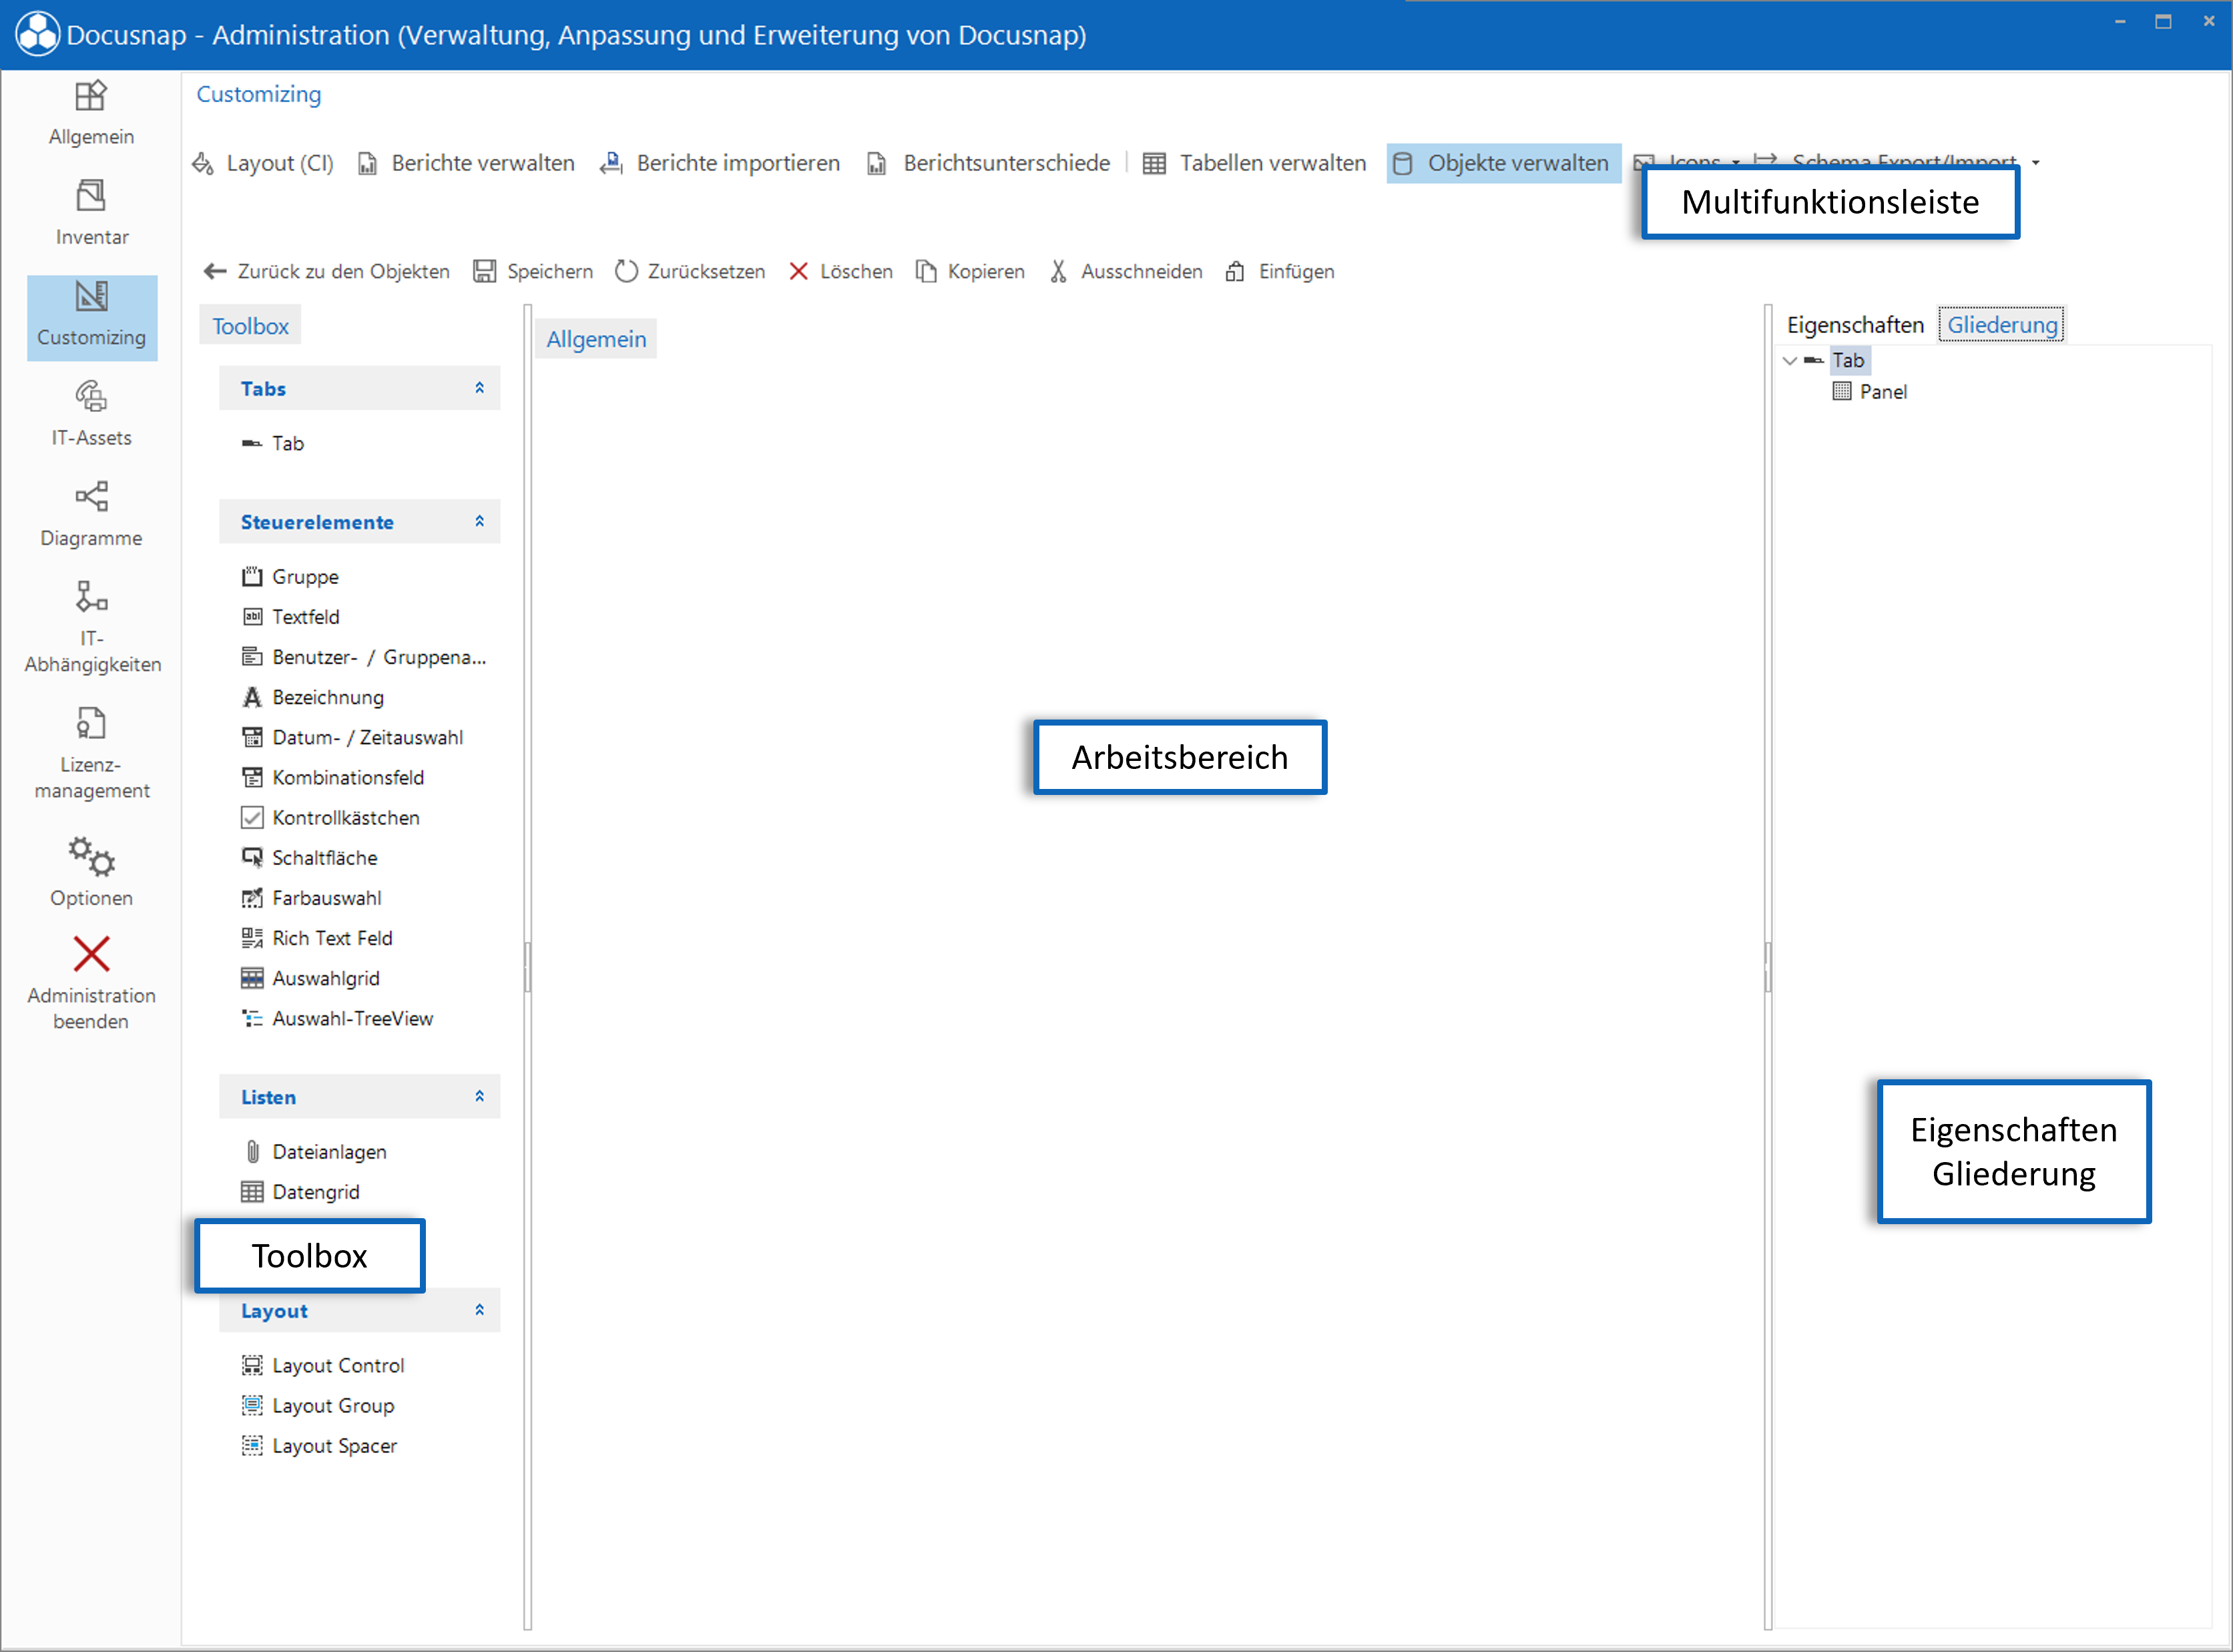This screenshot has width=2233, height=1652.
Task: Click Berichte importieren
Action: point(720,163)
